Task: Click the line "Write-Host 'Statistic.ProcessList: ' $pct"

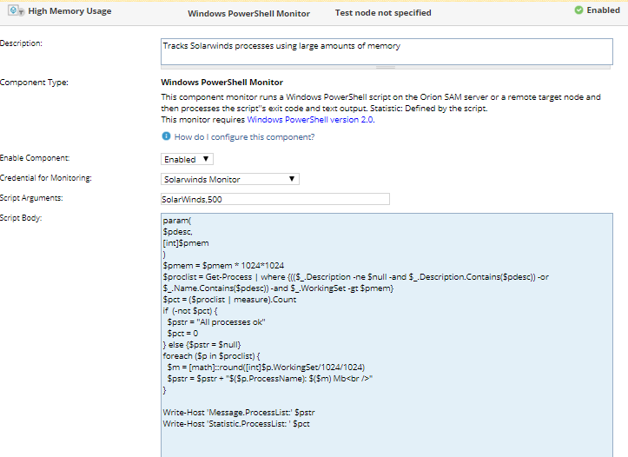Action: click(236, 424)
